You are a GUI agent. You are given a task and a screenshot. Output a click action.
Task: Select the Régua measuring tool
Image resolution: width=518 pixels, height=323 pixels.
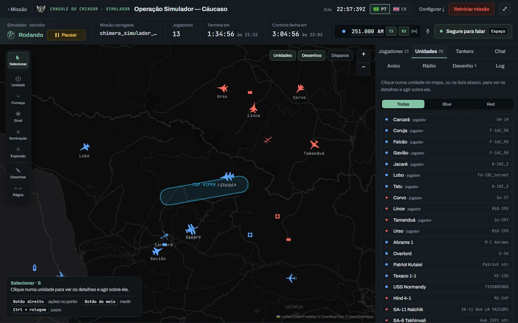[x=18, y=191]
